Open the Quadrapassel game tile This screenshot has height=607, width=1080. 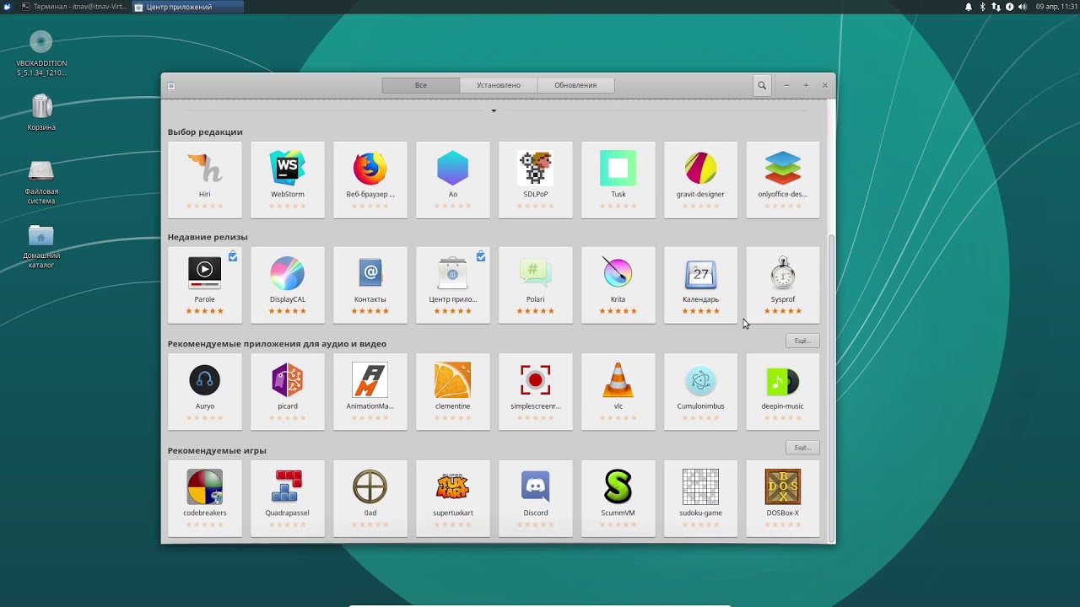pyautogui.click(x=288, y=499)
